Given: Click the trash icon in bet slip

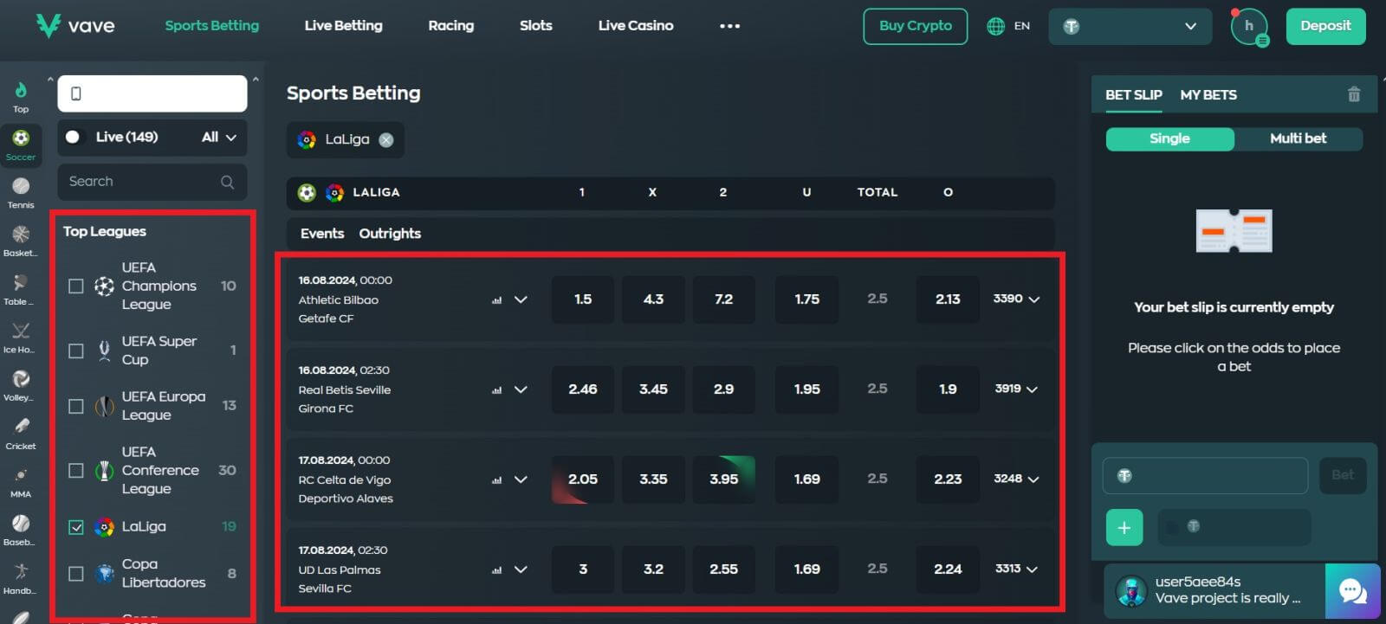Looking at the screenshot, I should (1354, 95).
